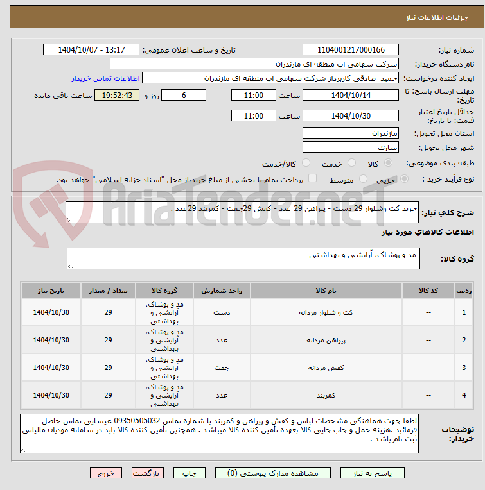Viewport: 485px width, 490px height.
Task: Click the تعداد / مقدار column header
Action: pyautogui.click(x=108, y=291)
